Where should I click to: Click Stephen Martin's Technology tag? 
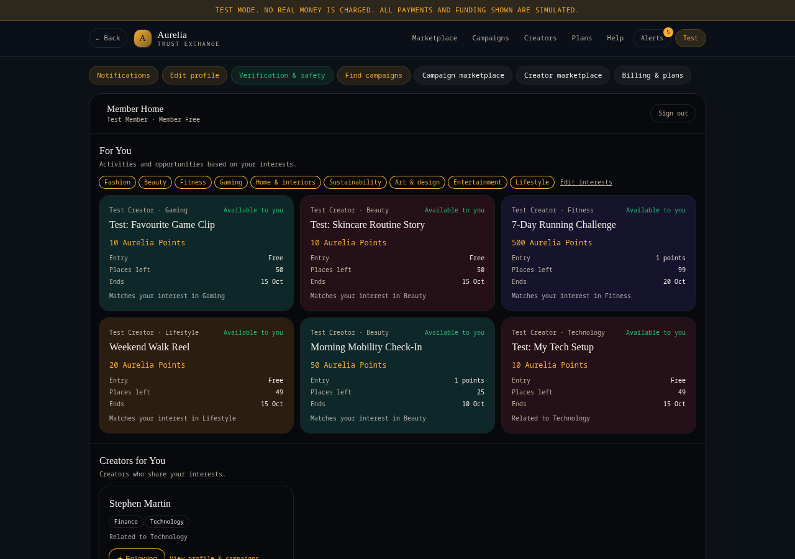pyautogui.click(x=167, y=522)
